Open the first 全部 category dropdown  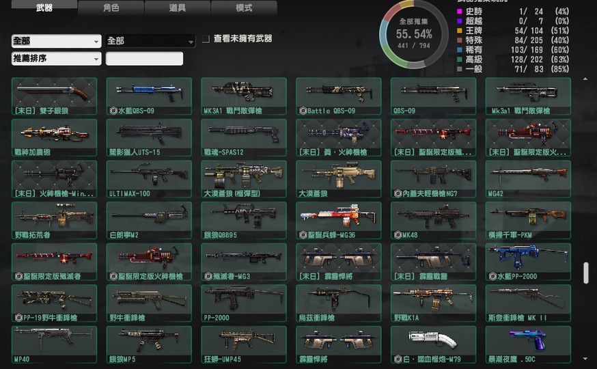[x=56, y=41]
